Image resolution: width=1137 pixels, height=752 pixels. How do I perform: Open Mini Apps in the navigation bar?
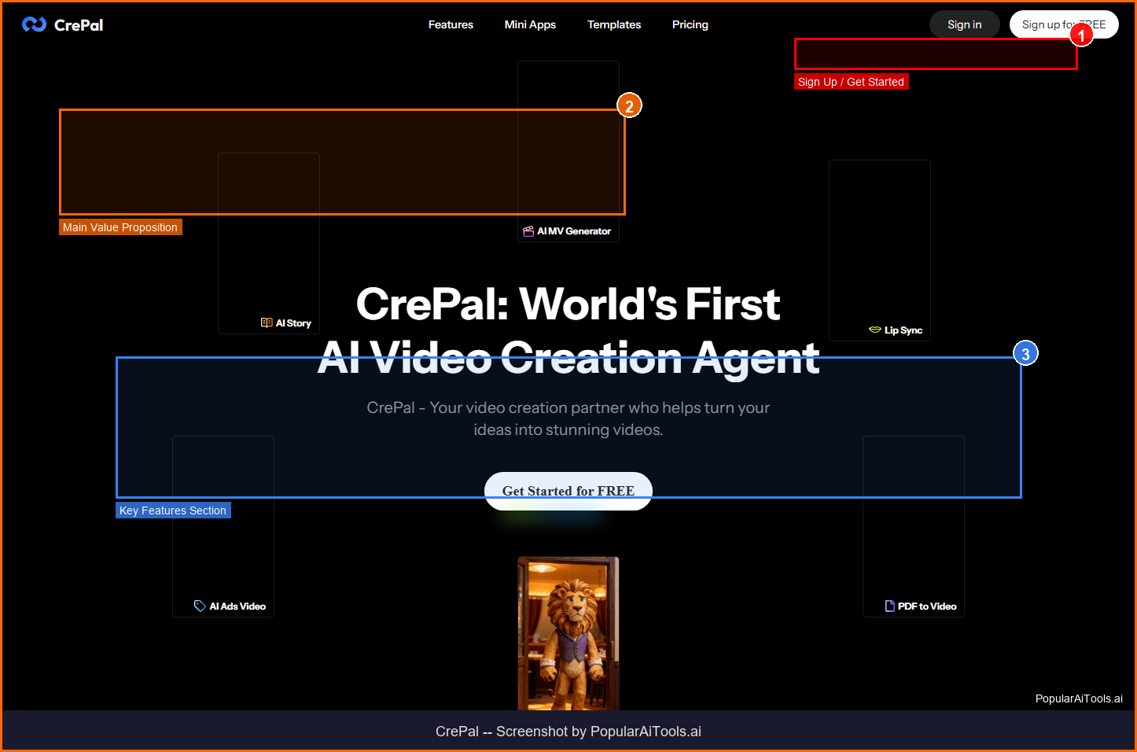coord(530,24)
